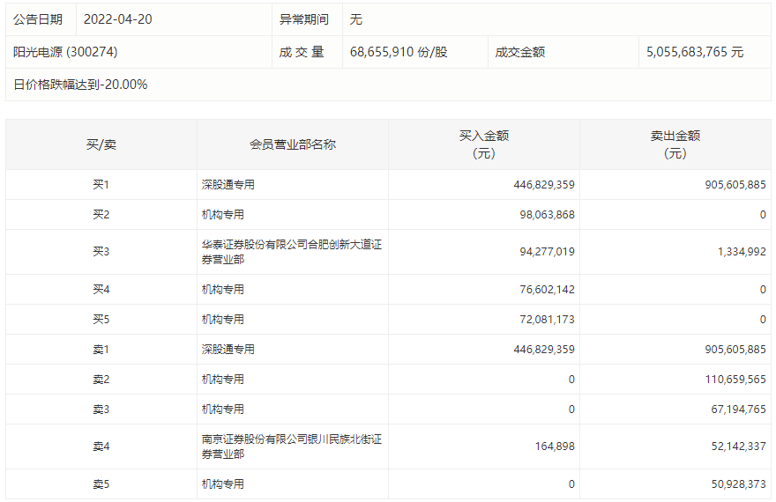Select the 卖3 row label
776x502 pixels.
pos(101,410)
